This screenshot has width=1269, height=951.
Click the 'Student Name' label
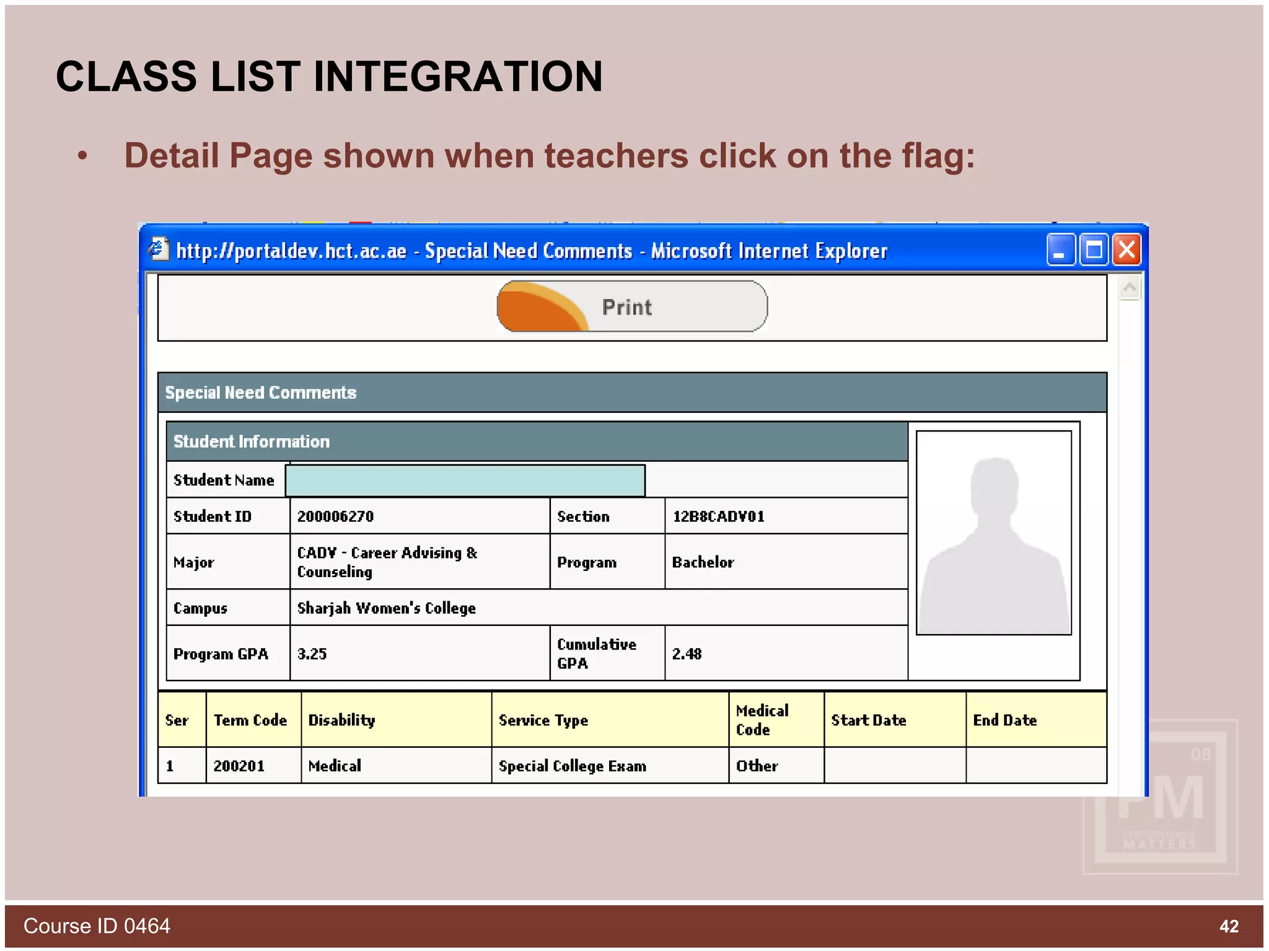click(x=224, y=480)
